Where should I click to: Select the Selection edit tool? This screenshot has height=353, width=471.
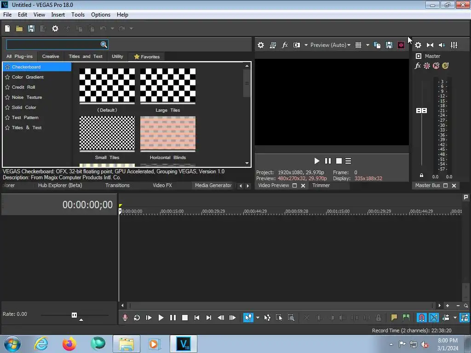[x=279, y=318]
